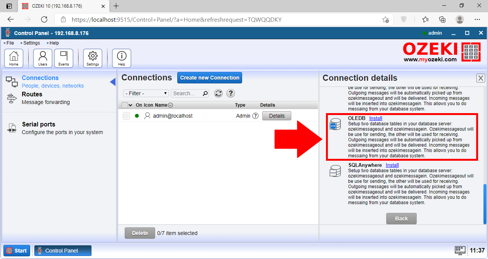
Task: Click the admin@localhost user icon
Action: tap(148, 116)
